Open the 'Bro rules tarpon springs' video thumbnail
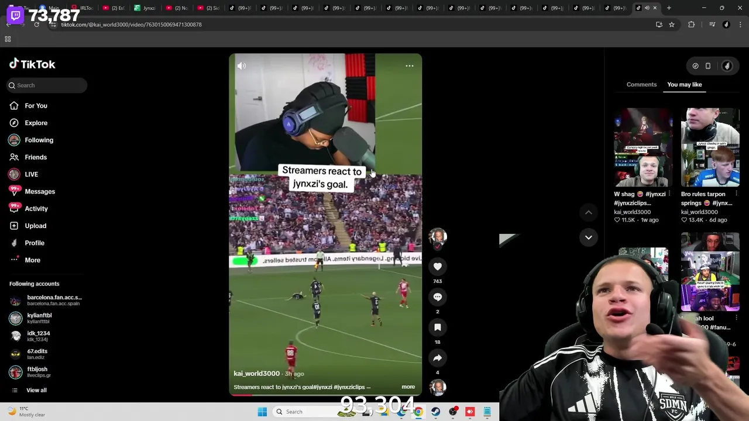This screenshot has height=421, width=749. click(710, 147)
